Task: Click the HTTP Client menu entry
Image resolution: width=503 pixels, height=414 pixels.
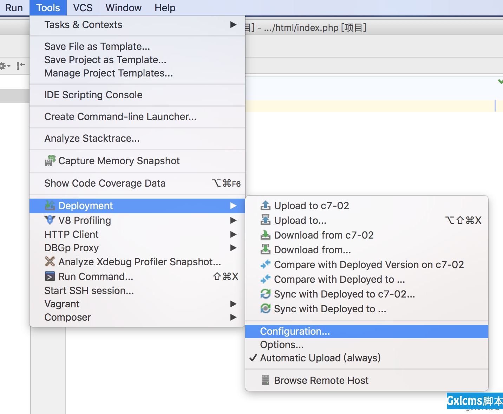Action: coord(137,234)
